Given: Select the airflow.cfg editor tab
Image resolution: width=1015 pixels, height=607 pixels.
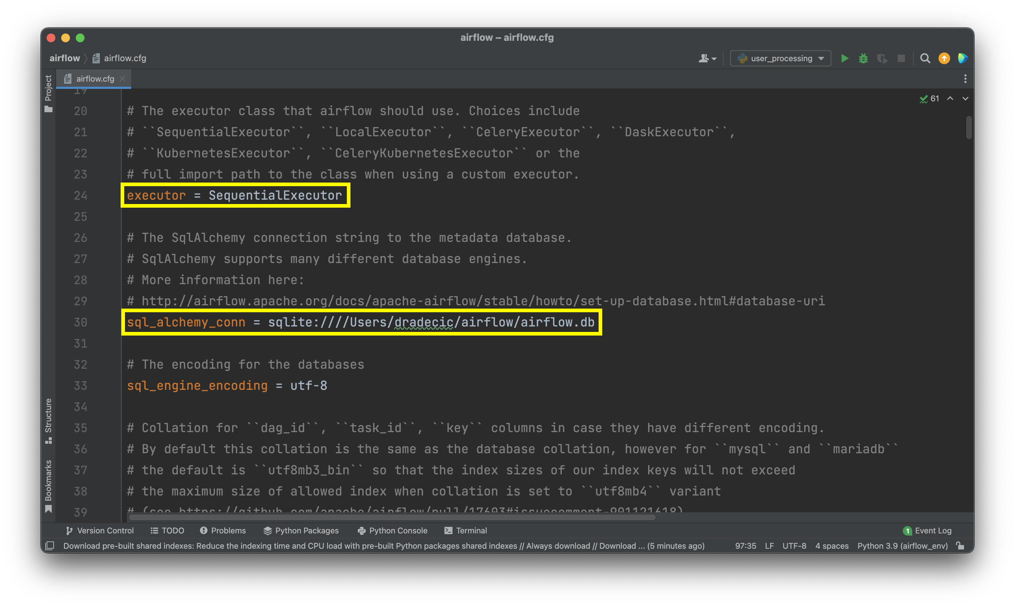Looking at the screenshot, I should coord(94,79).
